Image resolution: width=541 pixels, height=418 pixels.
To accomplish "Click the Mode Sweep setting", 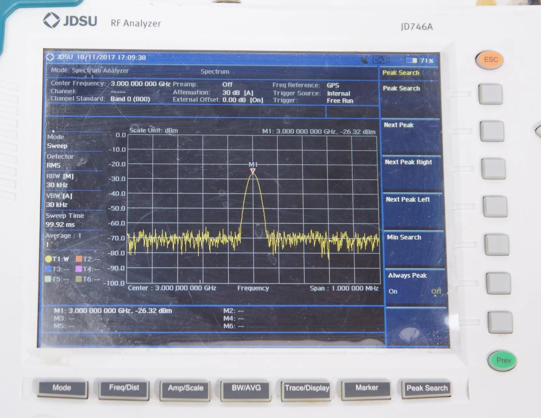I will click(74, 141).
